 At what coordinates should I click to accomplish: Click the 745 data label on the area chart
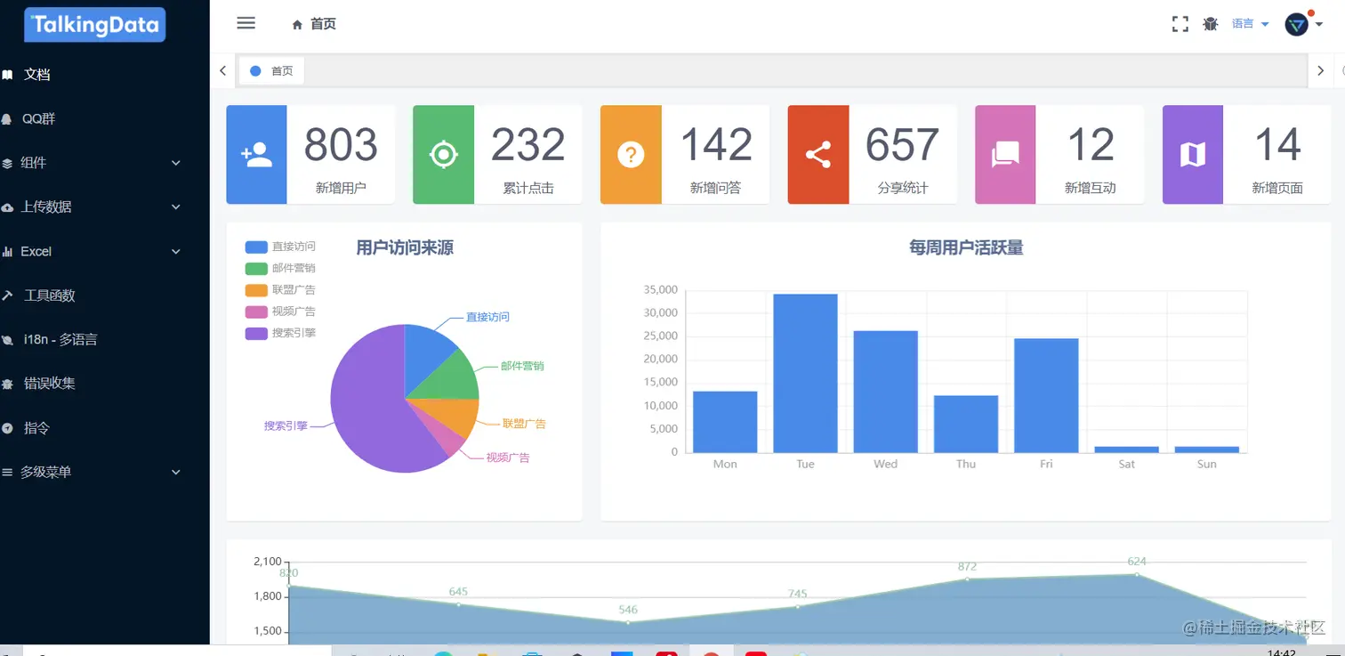point(797,594)
